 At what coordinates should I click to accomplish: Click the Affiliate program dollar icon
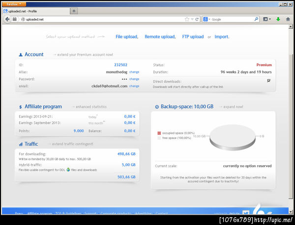pos(21,107)
